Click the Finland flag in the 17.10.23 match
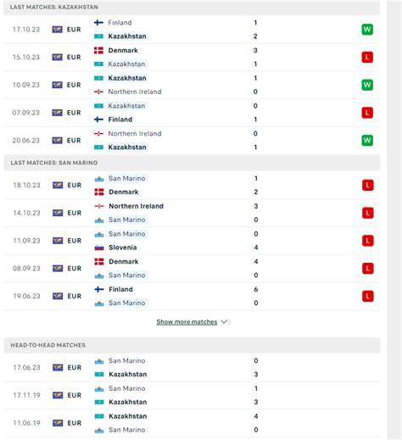Image resolution: width=402 pixels, height=440 pixels. pos(98,23)
